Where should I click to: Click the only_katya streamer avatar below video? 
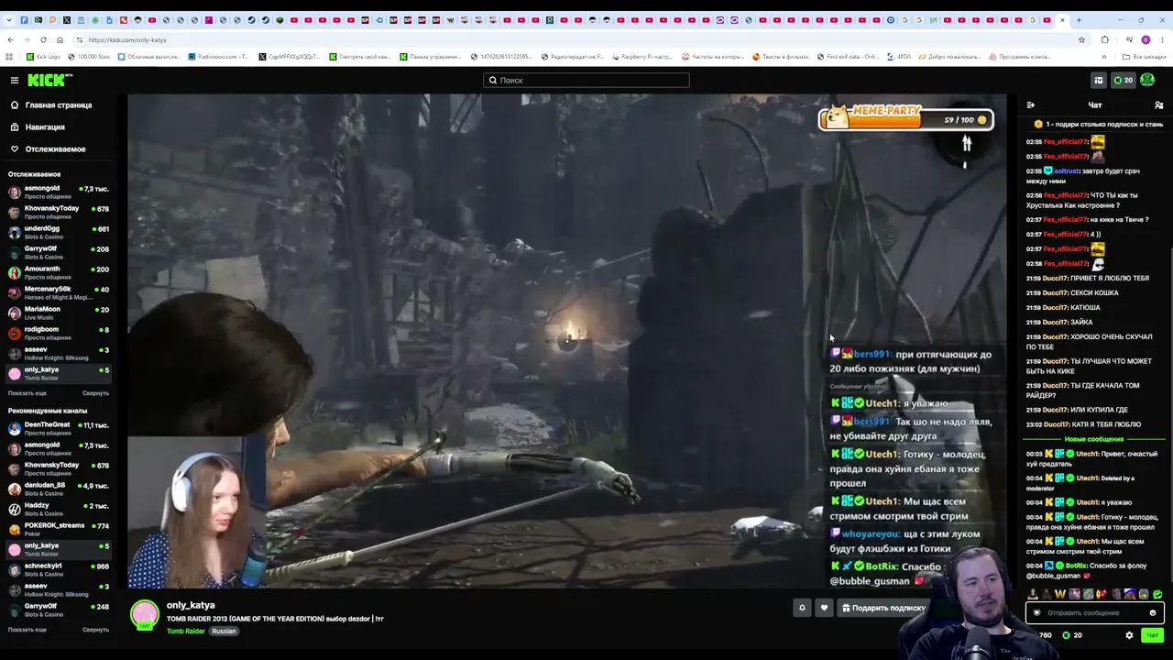[144, 615]
